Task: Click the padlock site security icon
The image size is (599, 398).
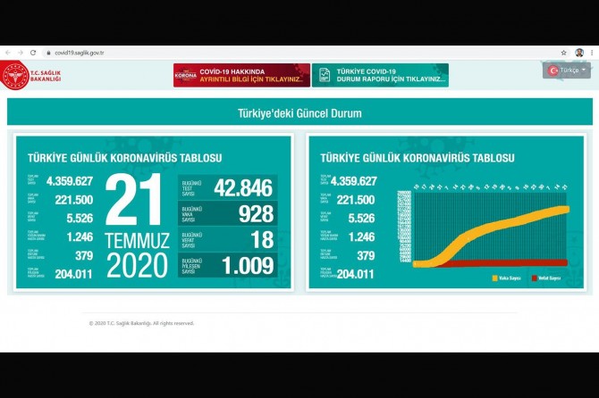Action: (x=48, y=53)
